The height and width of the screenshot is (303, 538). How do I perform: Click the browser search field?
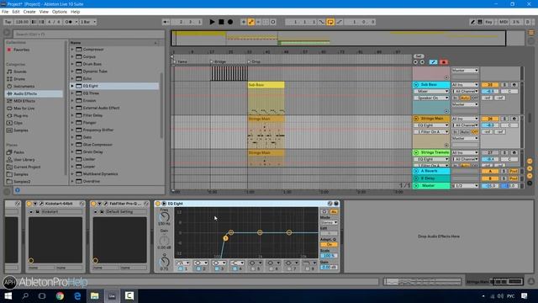pyautogui.click(x=88, y=34)
